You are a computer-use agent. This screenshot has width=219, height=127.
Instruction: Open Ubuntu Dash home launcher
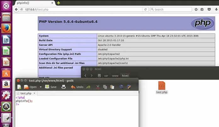click(x=6, y=6)
